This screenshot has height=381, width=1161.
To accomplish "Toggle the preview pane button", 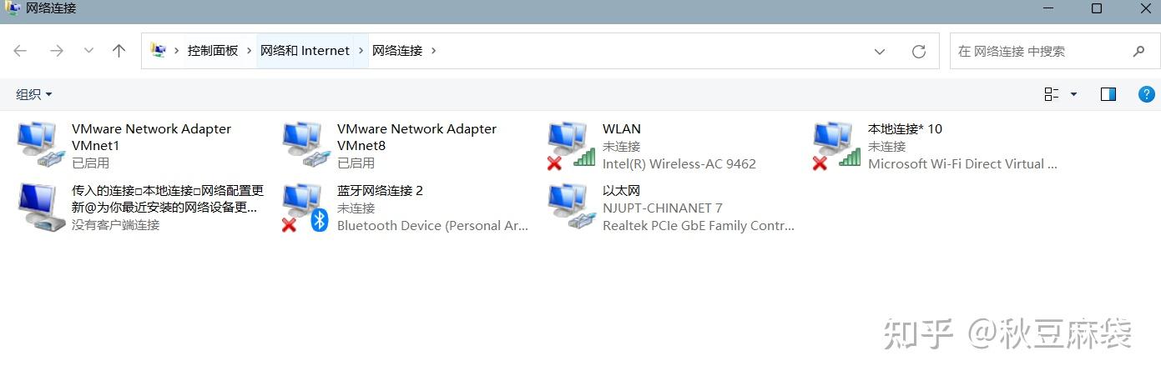I will [1108, 94].
